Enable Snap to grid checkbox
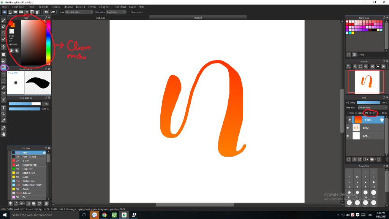Screen dimensions: 389x219 (129, 12)
